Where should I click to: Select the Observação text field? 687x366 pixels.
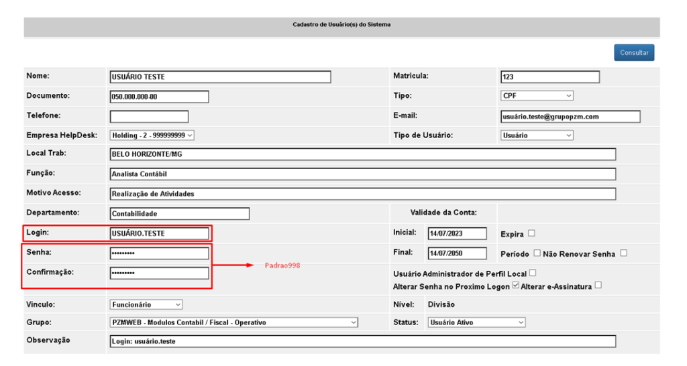pos(363,341)
